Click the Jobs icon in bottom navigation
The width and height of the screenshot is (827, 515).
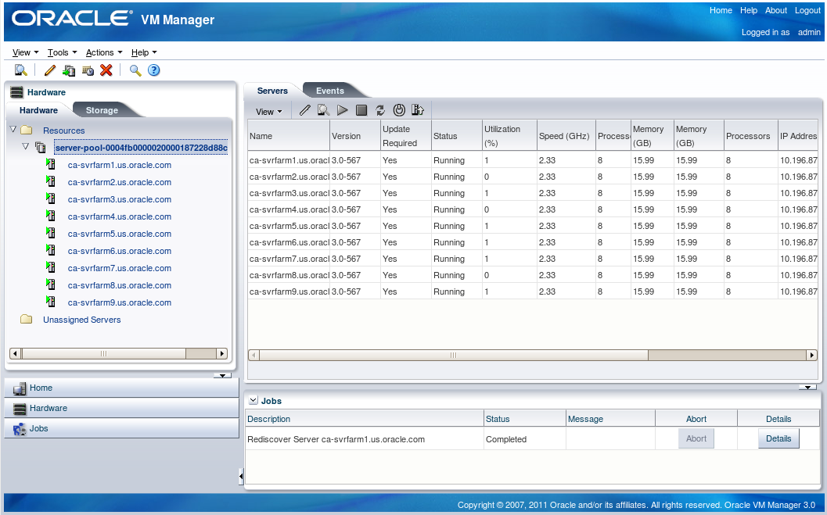(x=20, y=429)
